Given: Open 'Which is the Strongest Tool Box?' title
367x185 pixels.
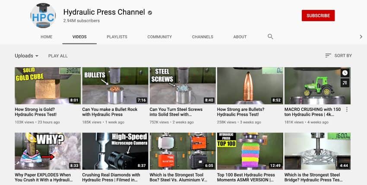Looking at the screenshot, I should pos(178,177).
